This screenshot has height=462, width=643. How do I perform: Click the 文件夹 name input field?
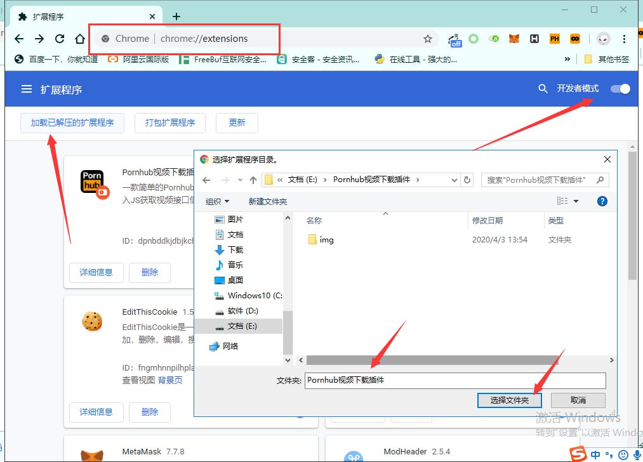pyautogui.click(x=455, y=380)
